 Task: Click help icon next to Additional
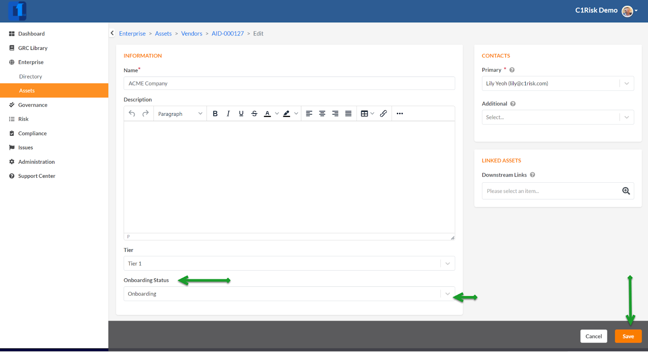[513, 104]
